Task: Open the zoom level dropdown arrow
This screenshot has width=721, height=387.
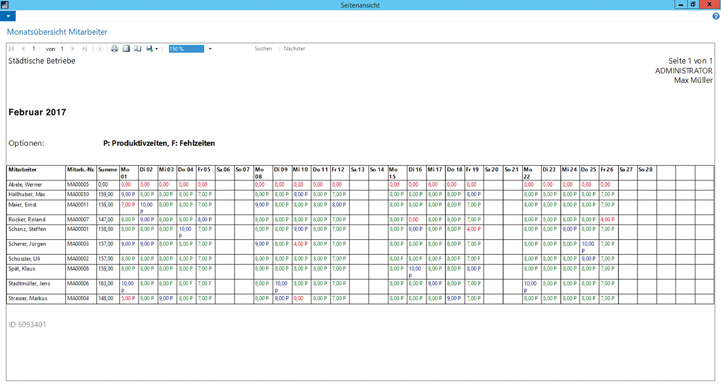Action: coord(210,49)
